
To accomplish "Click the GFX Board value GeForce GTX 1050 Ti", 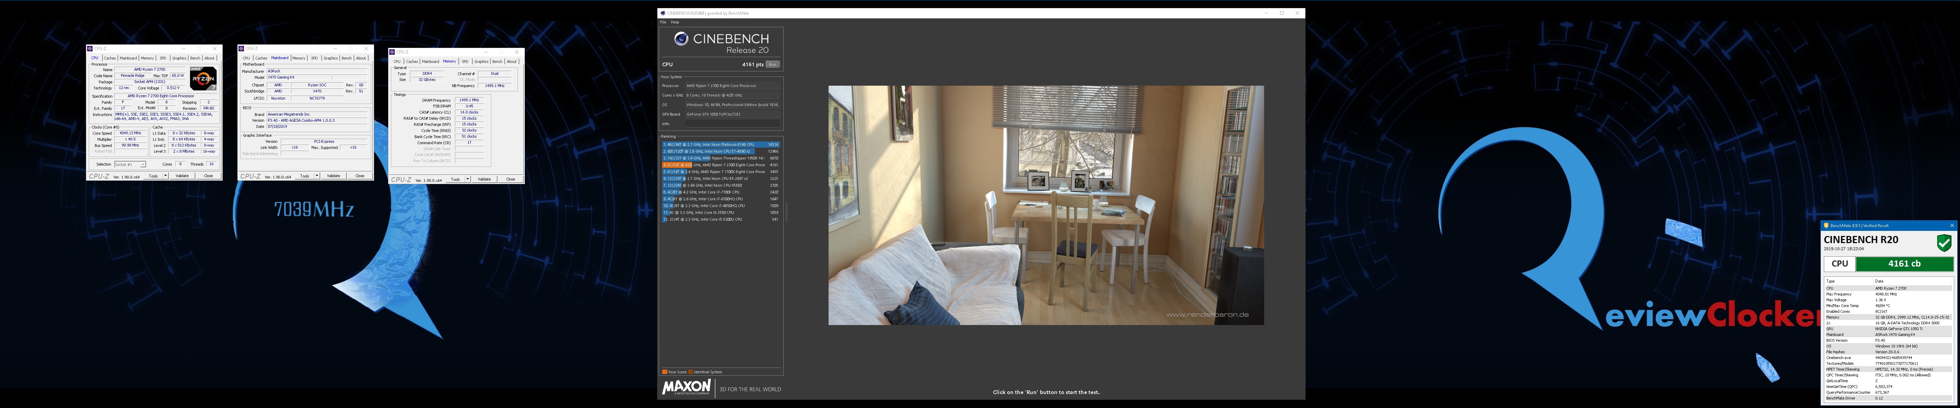I will pyautogui.click(x=733, y=114).
